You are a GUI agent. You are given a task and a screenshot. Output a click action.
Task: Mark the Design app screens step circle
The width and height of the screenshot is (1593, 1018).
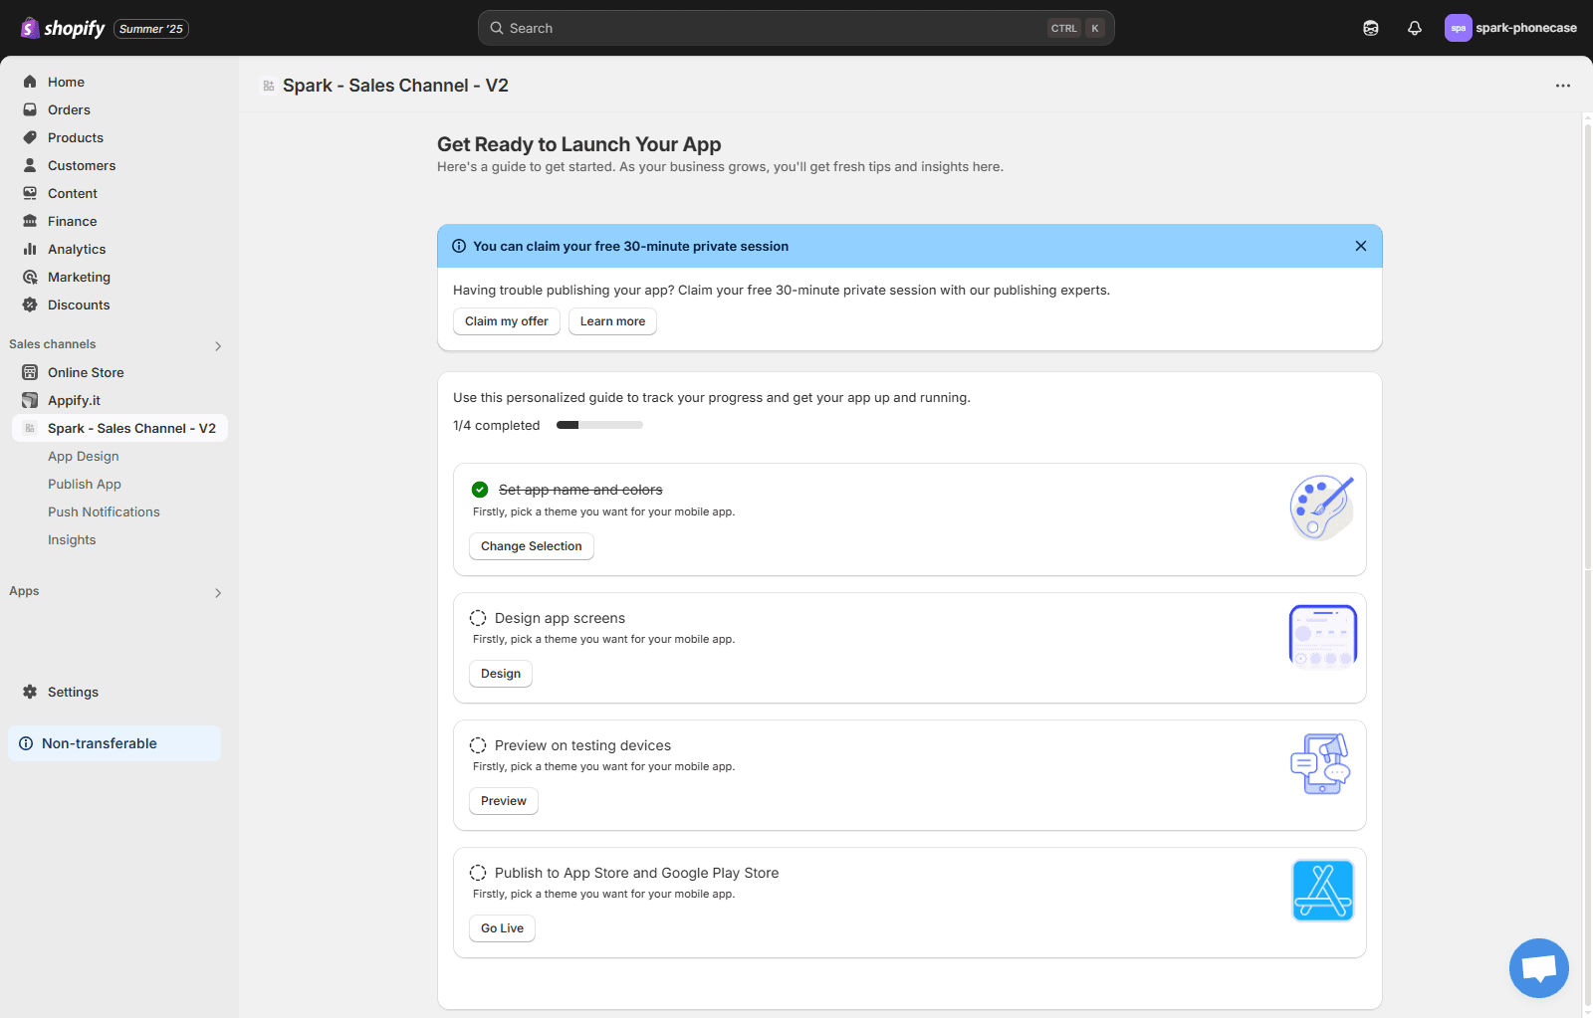point(478,618)
